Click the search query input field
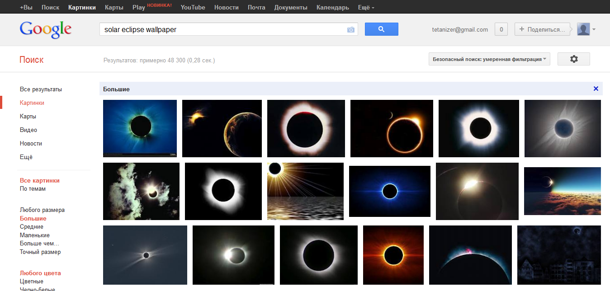 222,29
